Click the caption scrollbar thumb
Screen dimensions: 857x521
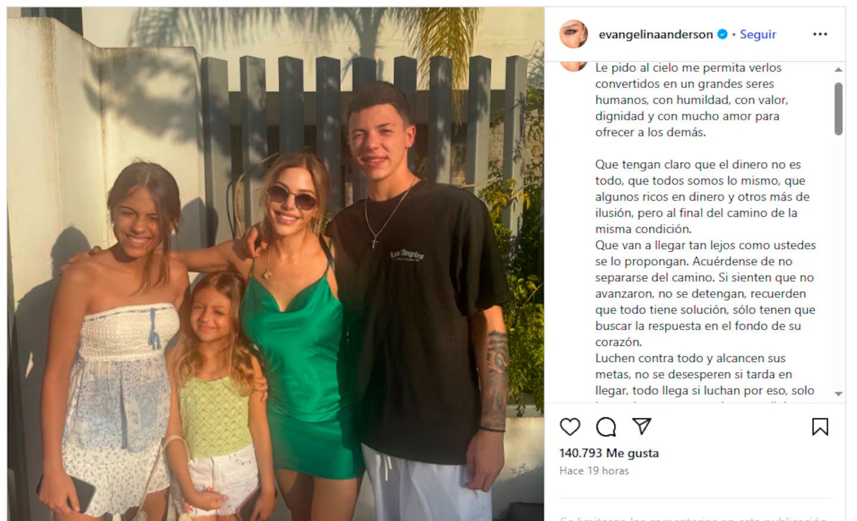pos(839,109)
